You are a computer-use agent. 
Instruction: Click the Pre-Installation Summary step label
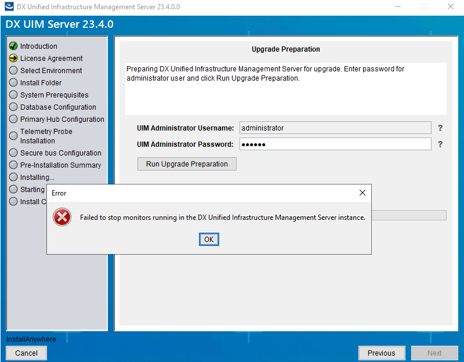[60, 165]
